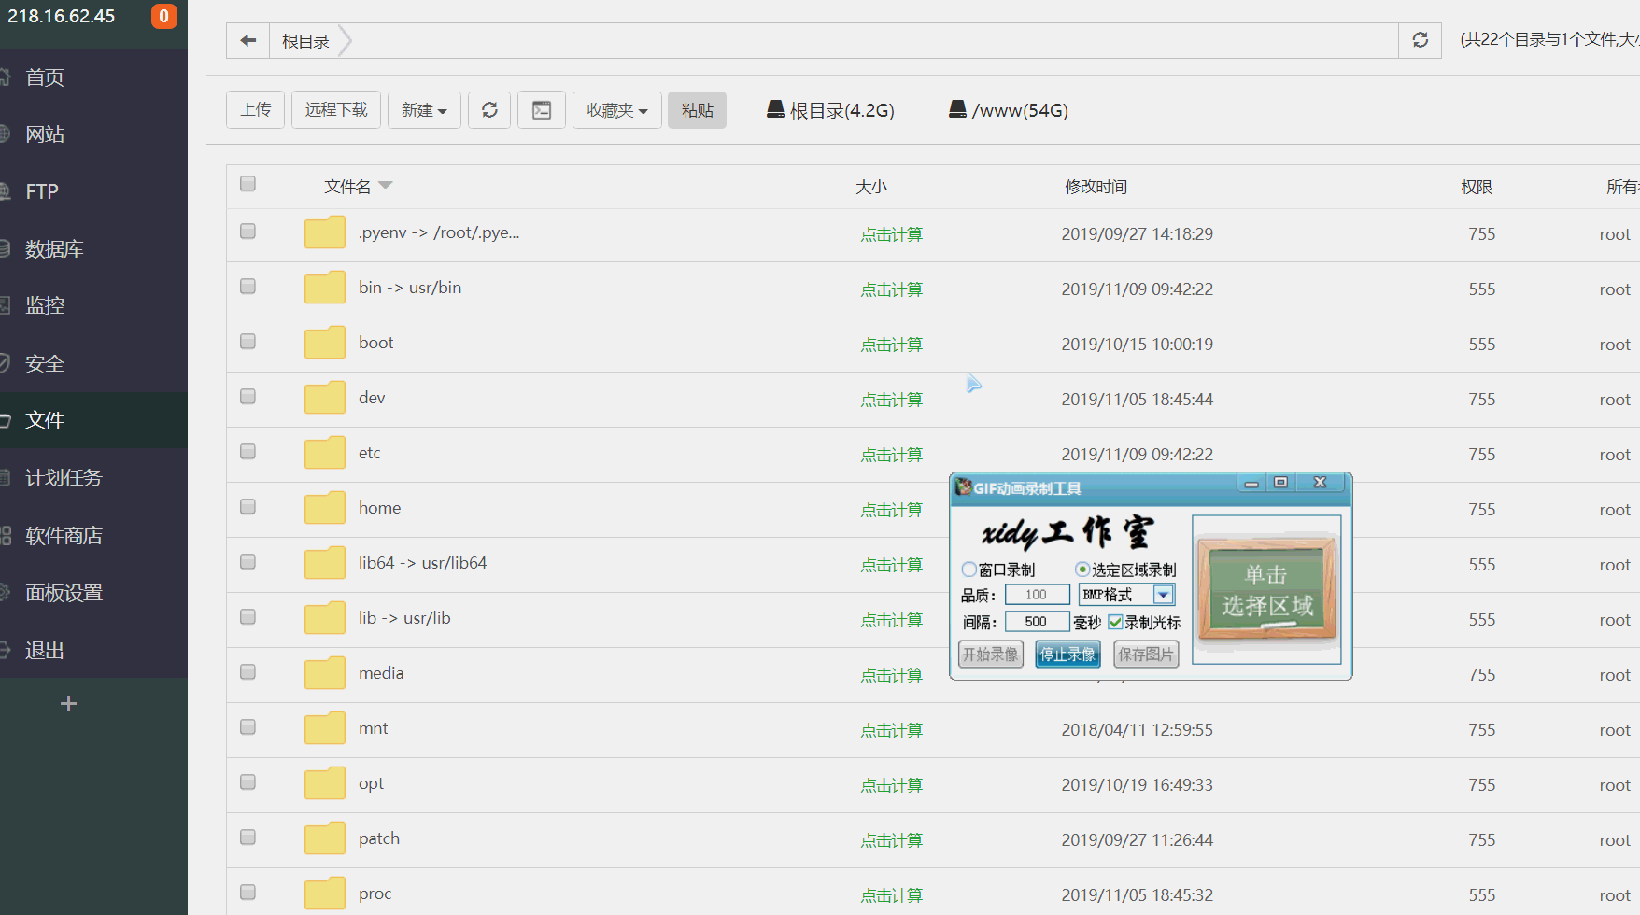Click the 权限 column header
This screenshot has width=1640, height=915.
tap(1477, 187)
